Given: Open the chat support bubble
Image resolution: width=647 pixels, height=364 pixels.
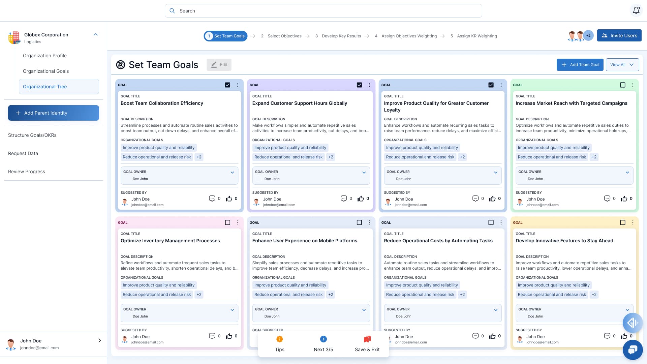Looking at the screenshot, I should 633,350.
